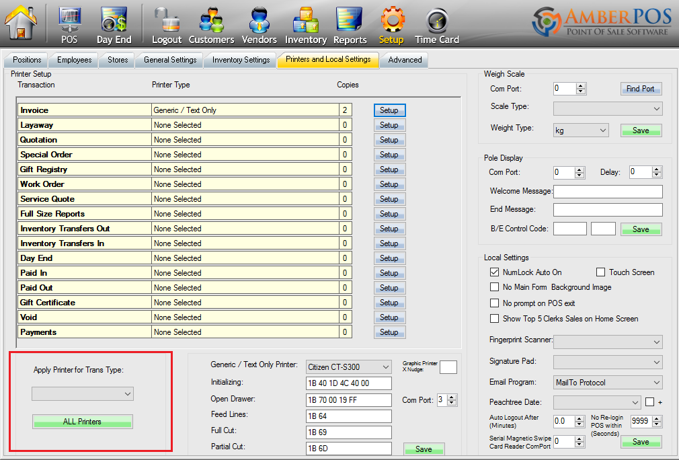The image size is (679, 460).
Task: Switch to the Employees tab
Action: pyautogui.click(x=74, y=60)
